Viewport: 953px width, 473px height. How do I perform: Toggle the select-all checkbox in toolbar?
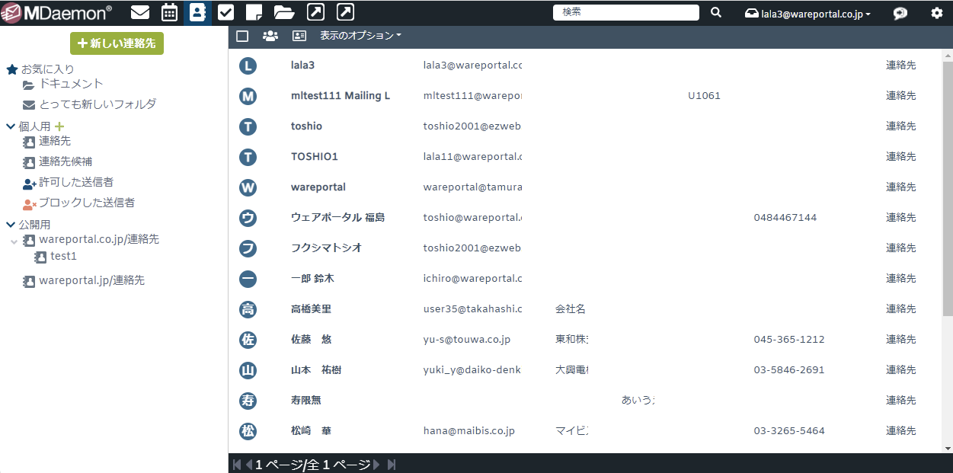[x=242, y=36]
